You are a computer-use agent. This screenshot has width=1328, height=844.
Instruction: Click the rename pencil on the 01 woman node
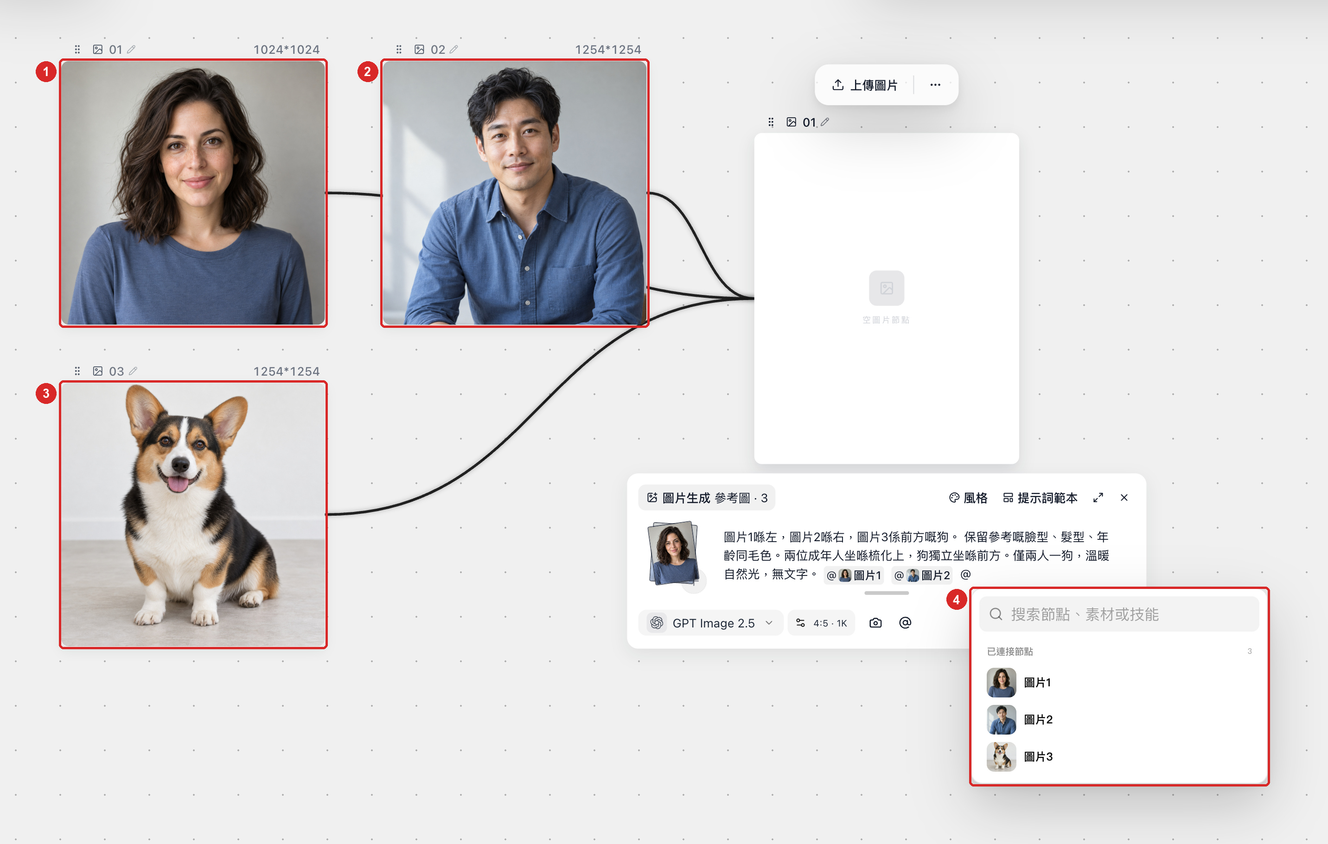pyautogui.click(x=131, y=49)
